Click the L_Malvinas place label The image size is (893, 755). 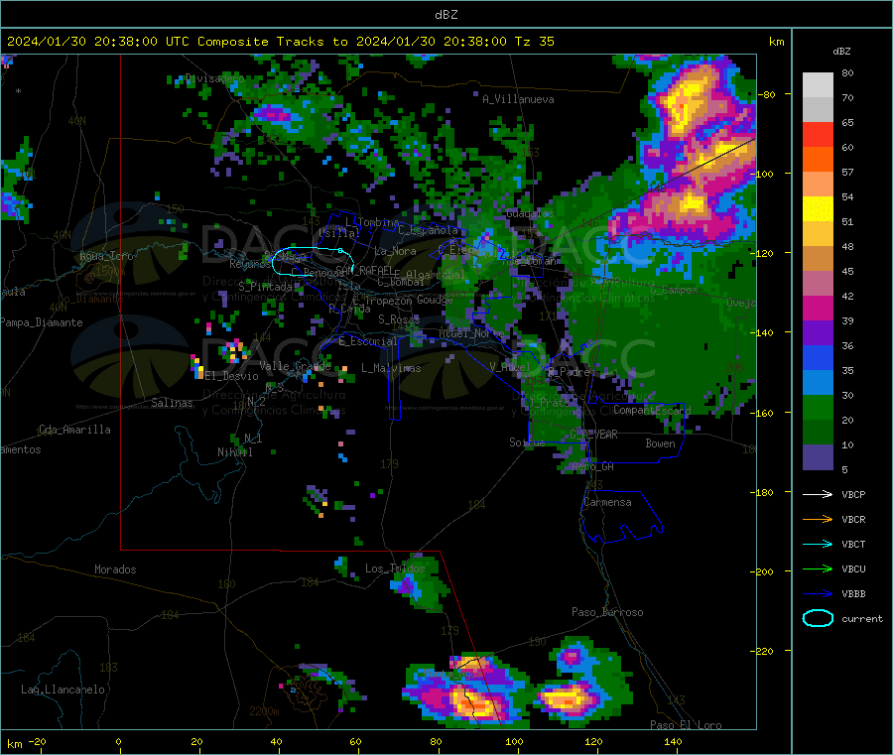click(x=391, y=368)
